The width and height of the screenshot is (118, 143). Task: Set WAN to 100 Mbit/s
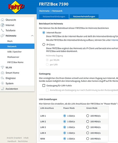coord(88,139)
